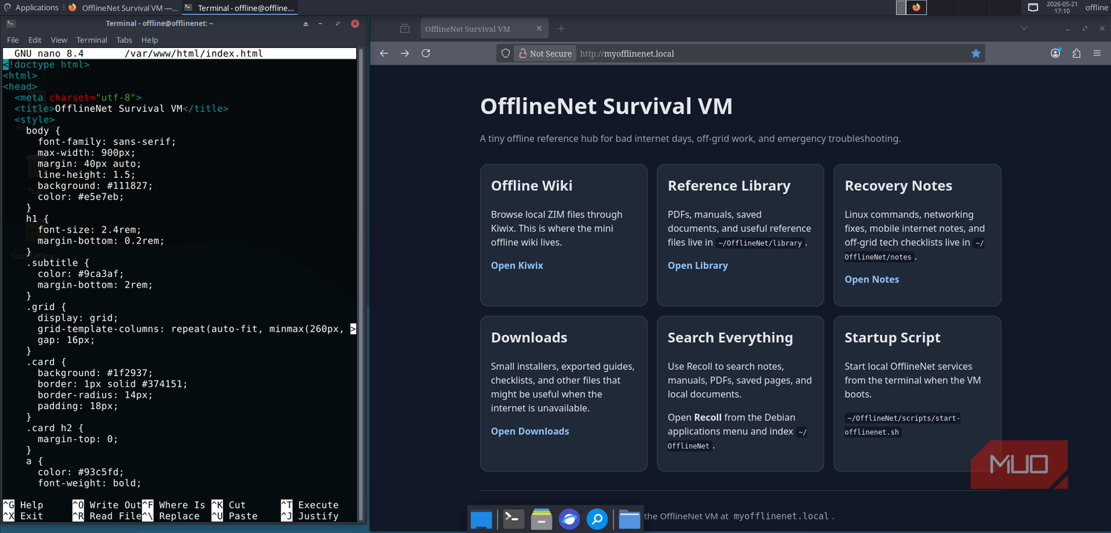The height and width of the screenshot is (533, 1111).
Task: Close the OfflineNet Survival VM tab
Action: click(539, 28)
